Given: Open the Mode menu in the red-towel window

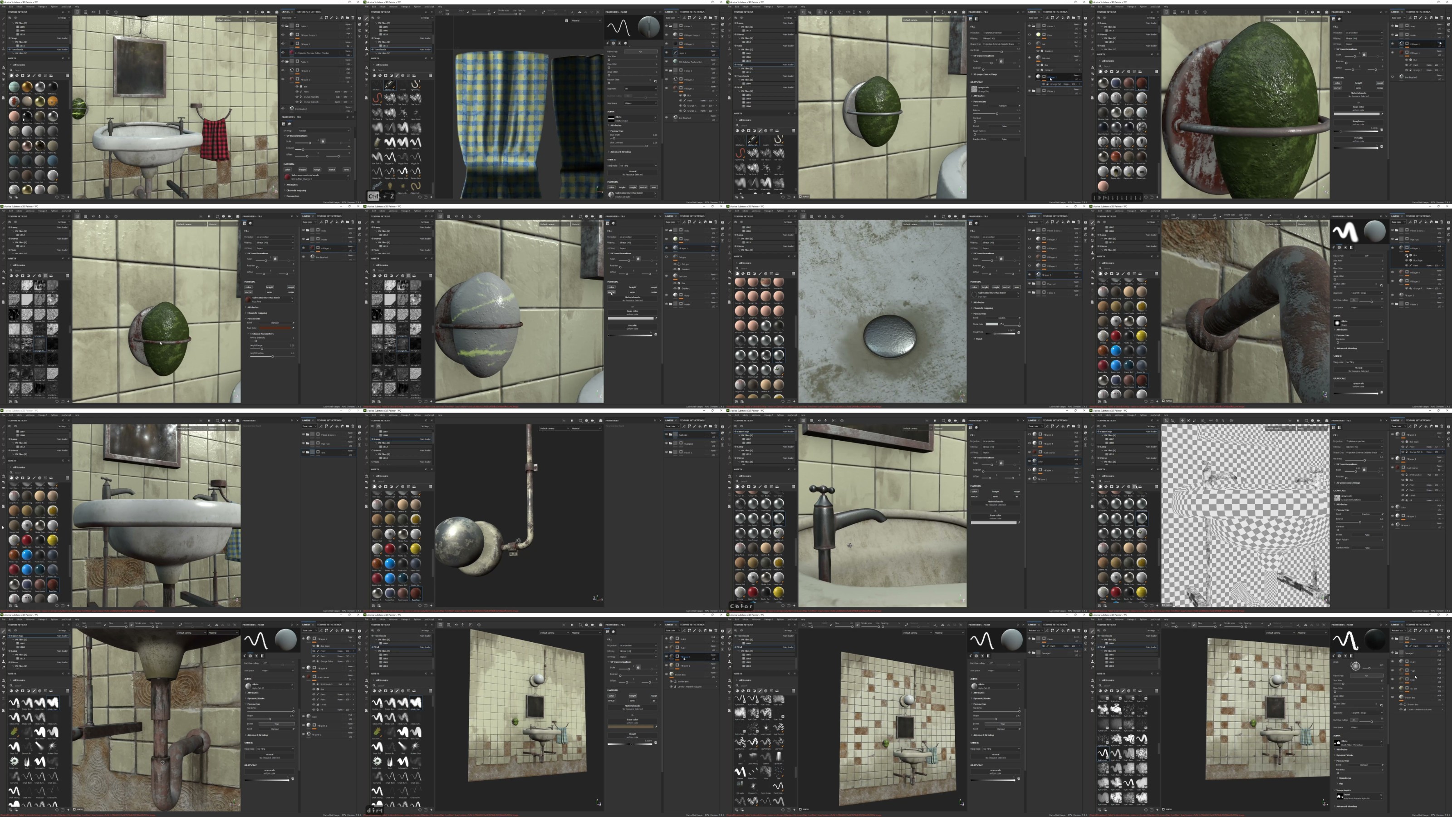Looking at the screenshot, I should point(20,7).
